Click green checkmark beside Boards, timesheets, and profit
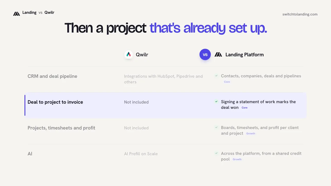This screenshot has width=331, height=186. point(216,127)
